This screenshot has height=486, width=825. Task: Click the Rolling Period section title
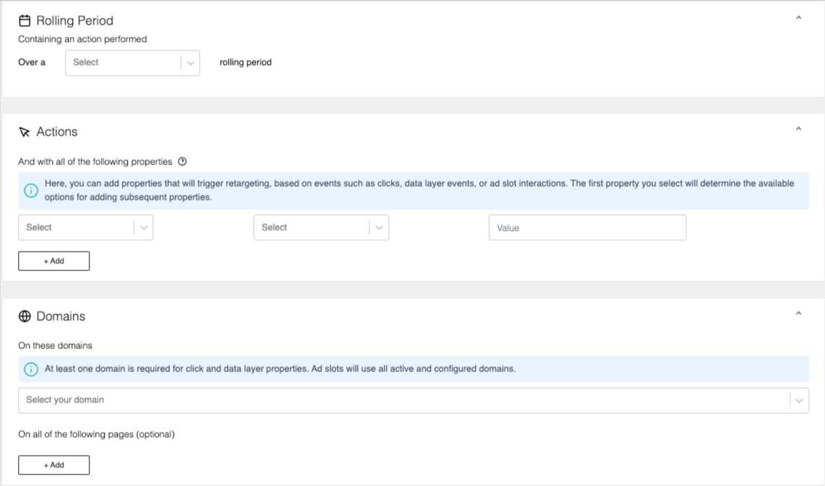(x=74, y=21)
